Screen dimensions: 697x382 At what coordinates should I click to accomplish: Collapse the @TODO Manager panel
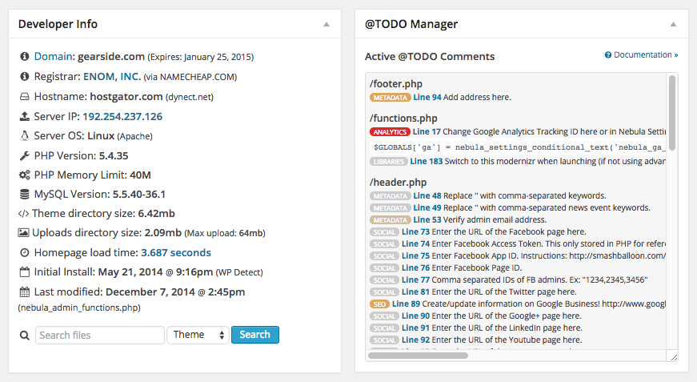click(x=673, y=24)
